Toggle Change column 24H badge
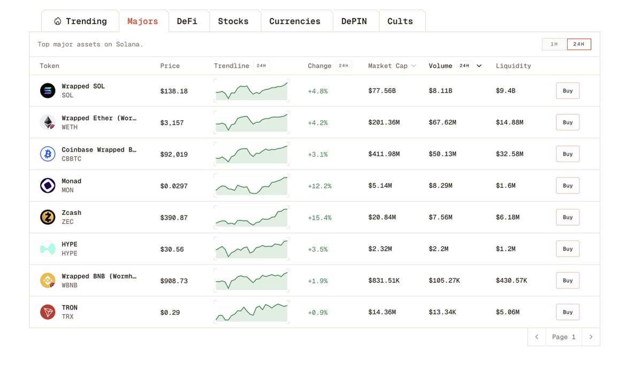This screenshot has width=642, height=372. coord(343,66)
